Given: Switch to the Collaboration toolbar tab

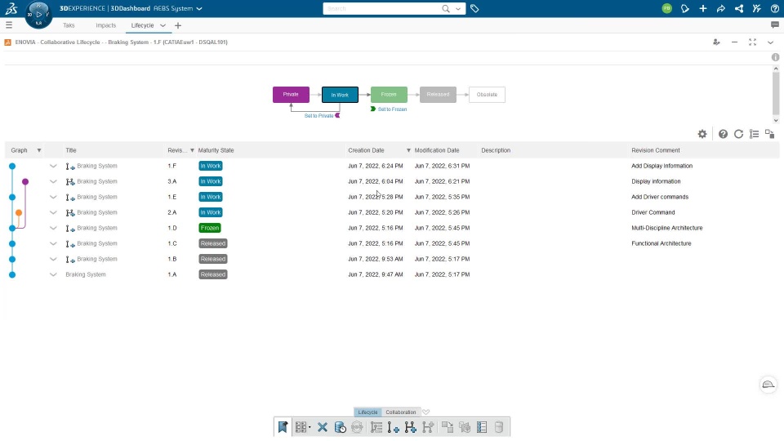Looking at the screenshot, I should pyautogui.click(x=400, y=412).
